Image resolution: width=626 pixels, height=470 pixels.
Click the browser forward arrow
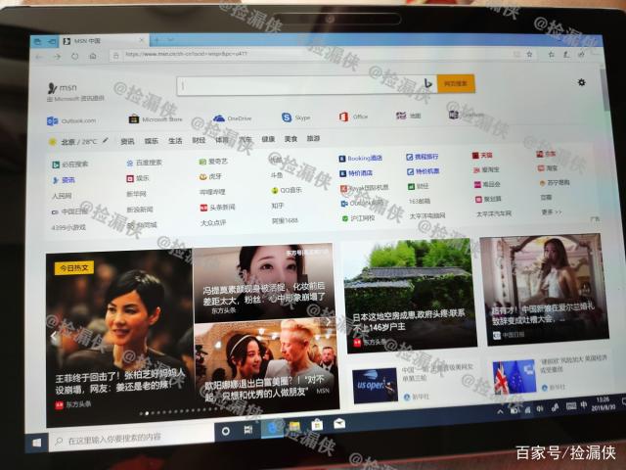[57, 57]
